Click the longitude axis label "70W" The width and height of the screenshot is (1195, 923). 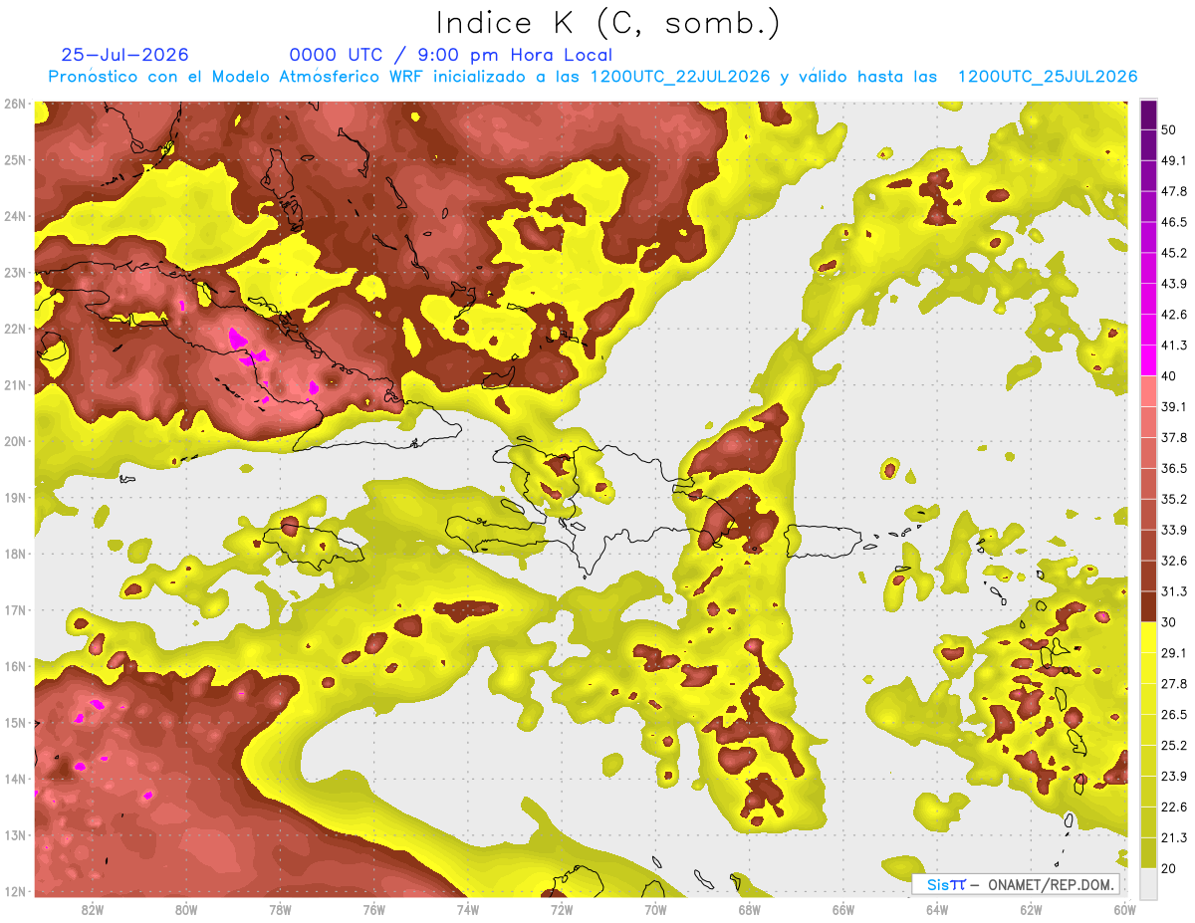(x=655, y=909)
